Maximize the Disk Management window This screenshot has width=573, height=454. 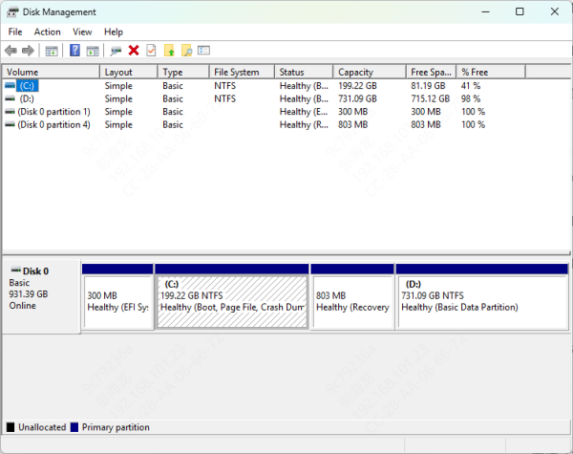pyautogui.click(x=520, y=11)
